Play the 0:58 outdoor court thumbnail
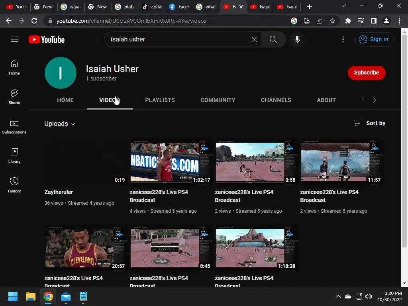Viewport: 408px width, 306px height. 255,162
